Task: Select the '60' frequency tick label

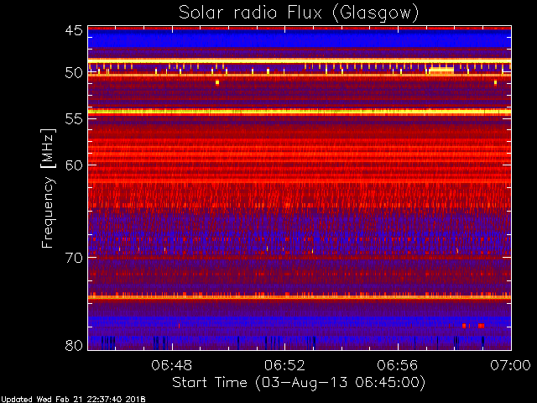Action: [74, 165]
